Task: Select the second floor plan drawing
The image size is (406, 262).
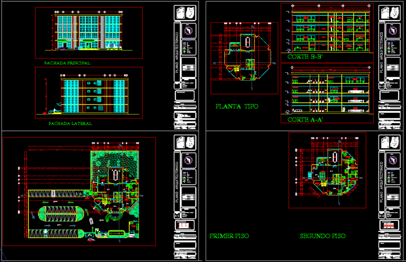Action: coord(328,170)
